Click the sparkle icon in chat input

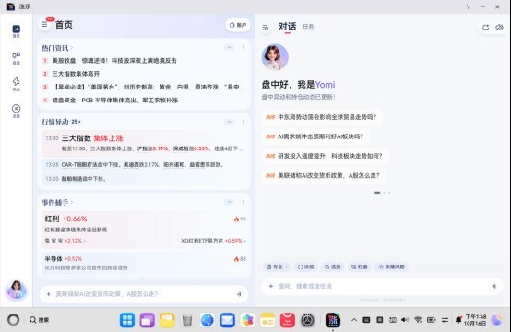[271, 286]
